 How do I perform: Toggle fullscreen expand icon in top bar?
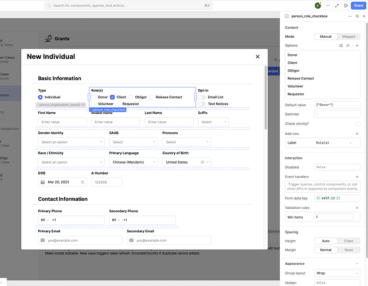(337, 6)
